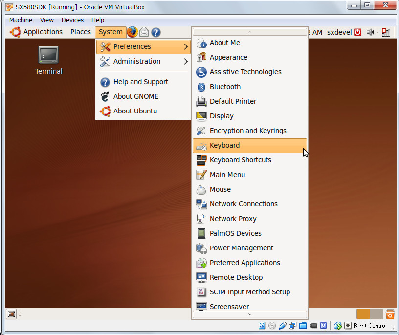The height and width of the screenshot is (335, 399).
Task: Click the keyboard capture arrow status icon
Action: coord(348,325)
